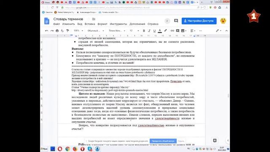This screenshot has height=152, width=270.
Task: Open Chrome from the taskbar
Action: pyautogui.click(x=67, y=149)
